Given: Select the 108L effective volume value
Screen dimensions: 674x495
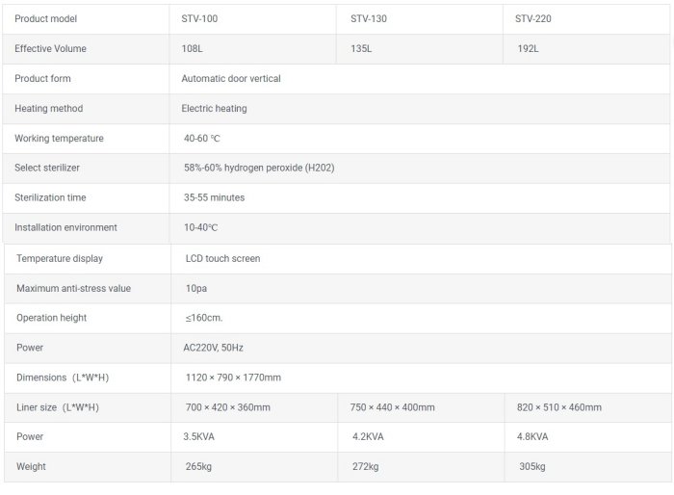Looking at the screenshot, I should 192,48.
